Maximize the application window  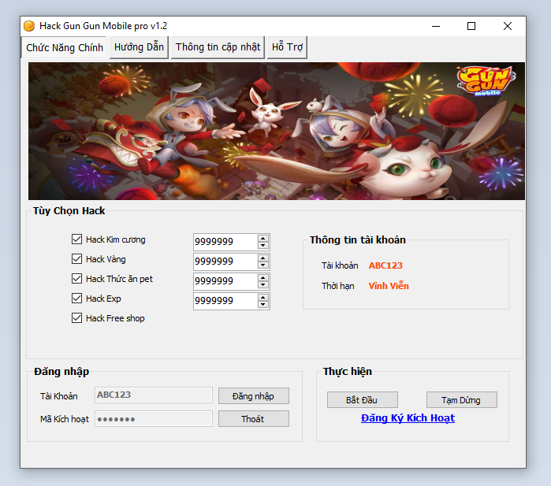pos(471,26)
